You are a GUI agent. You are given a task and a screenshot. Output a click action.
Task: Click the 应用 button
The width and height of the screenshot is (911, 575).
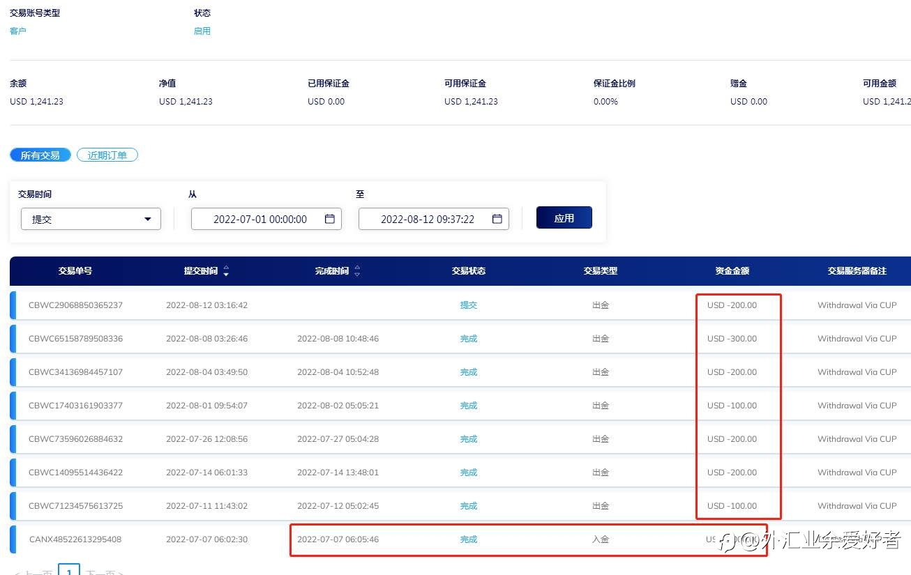click(x=564, y=217)
